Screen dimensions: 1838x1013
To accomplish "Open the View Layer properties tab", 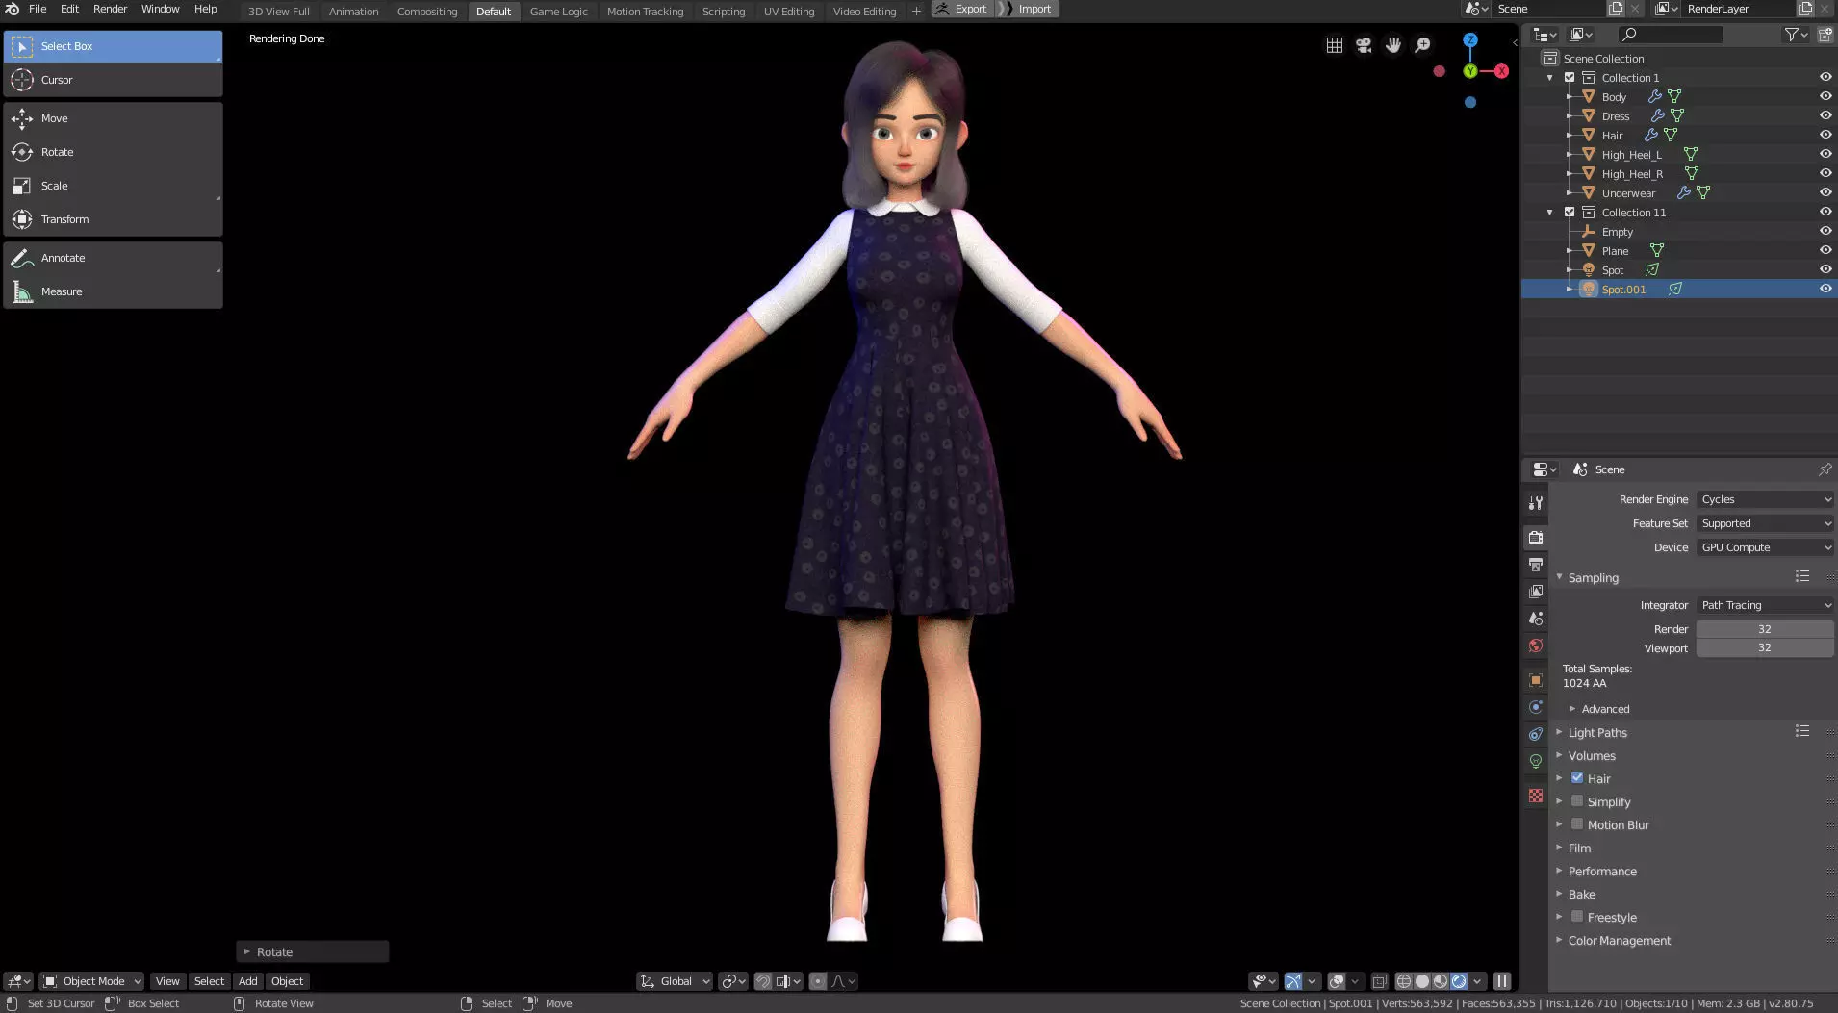I will 1536,591.
